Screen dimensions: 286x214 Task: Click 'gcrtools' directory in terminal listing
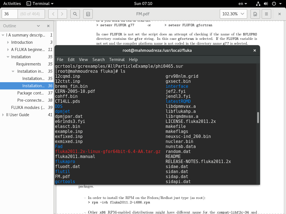tap(65, 182)
